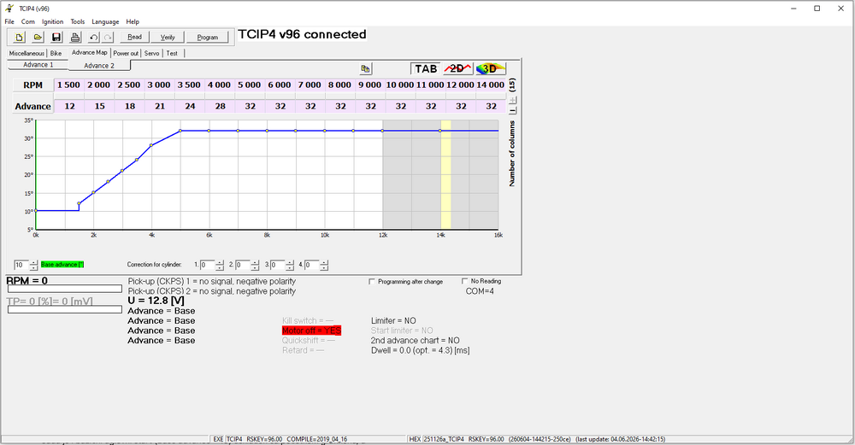Screen dimensions: 855x445
Task: Click Limiter = NO status text
Action: pos(393,321)
